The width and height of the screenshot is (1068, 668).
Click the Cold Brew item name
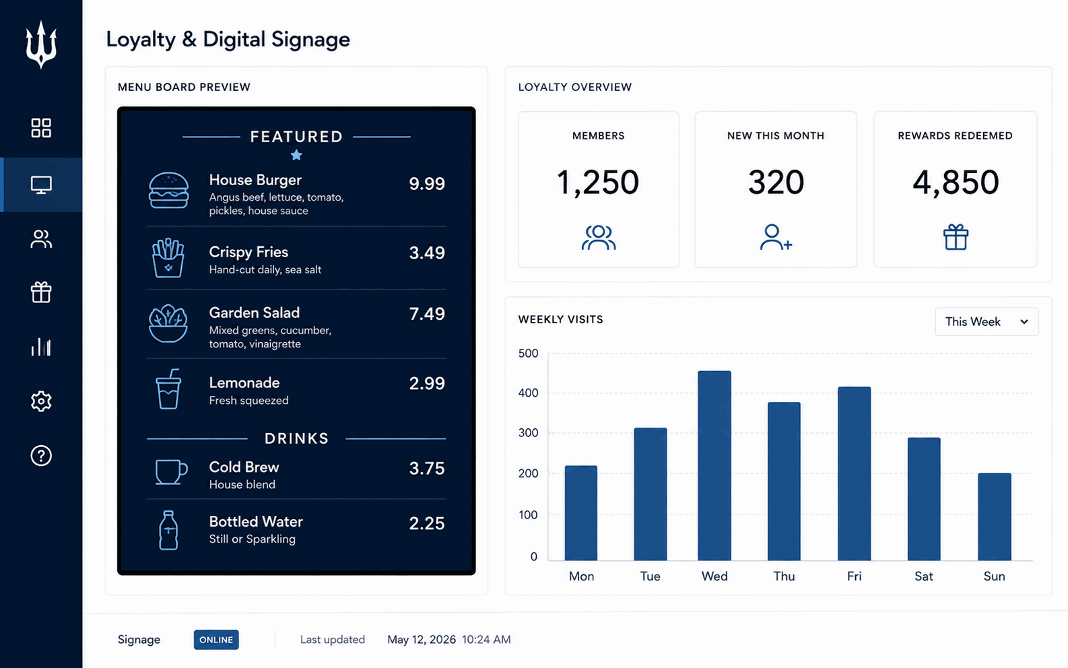244,467
